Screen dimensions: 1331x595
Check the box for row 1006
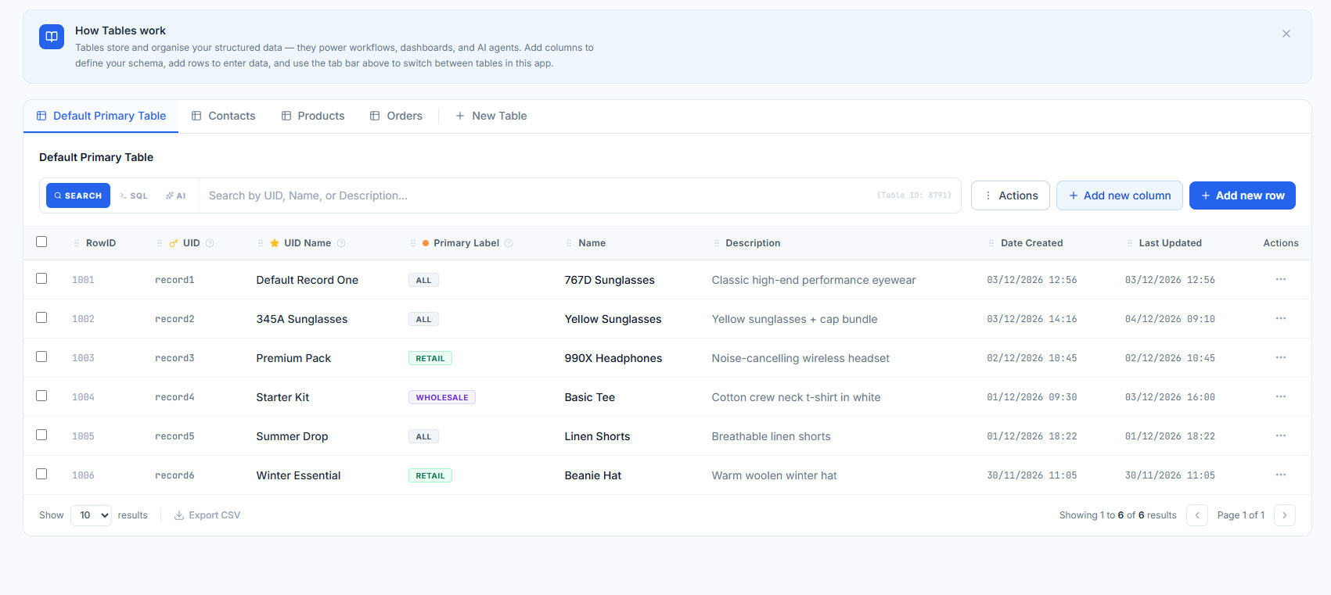point(41,474)
